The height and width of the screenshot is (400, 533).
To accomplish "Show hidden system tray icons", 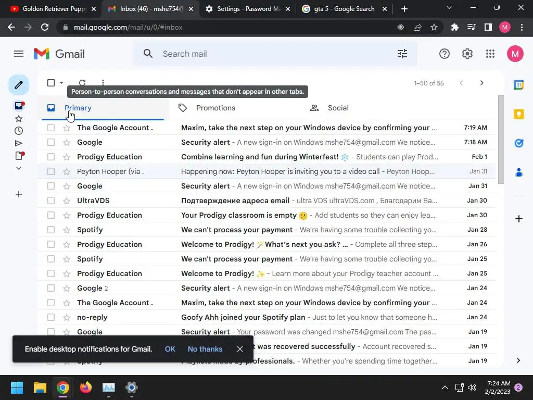I will coord(445,387).
